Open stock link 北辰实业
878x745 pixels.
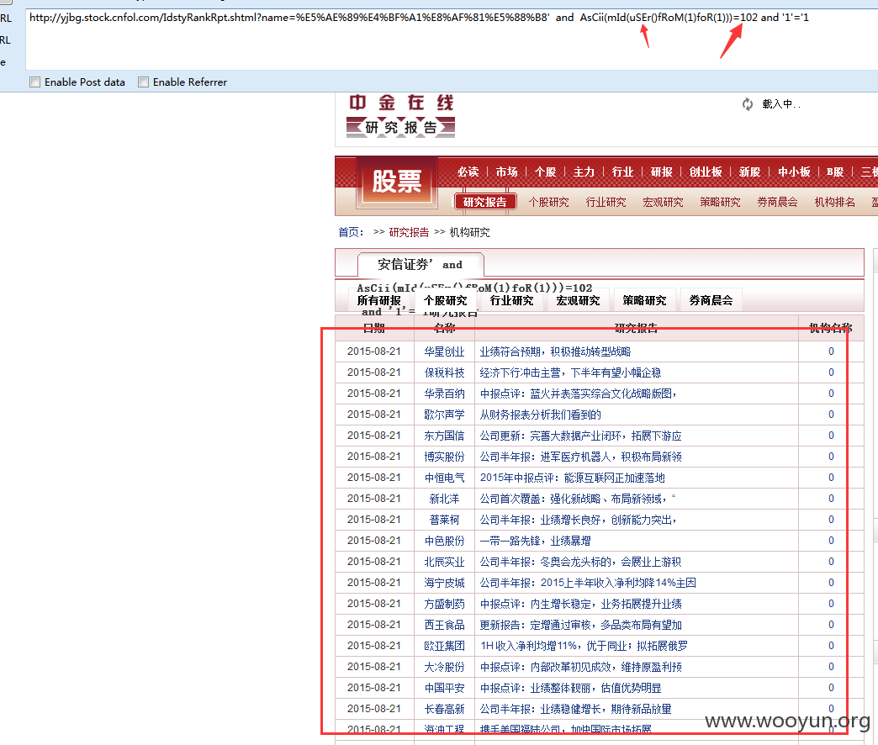point(444,562)
